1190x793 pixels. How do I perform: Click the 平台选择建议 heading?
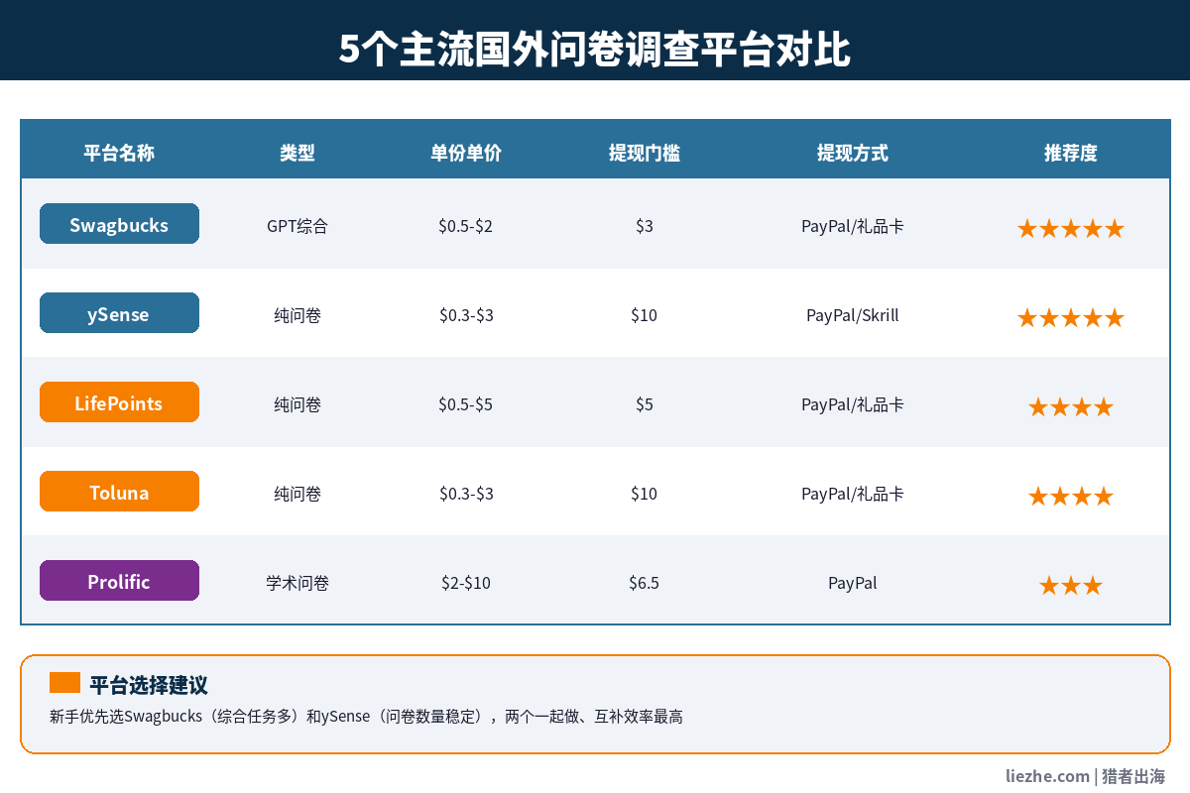click(149, 685)
